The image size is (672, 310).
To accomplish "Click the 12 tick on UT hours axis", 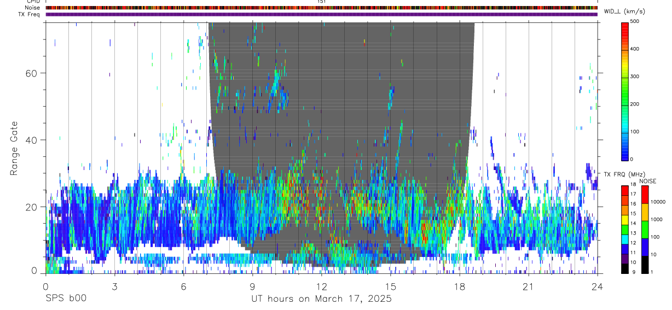I will 322,286.
